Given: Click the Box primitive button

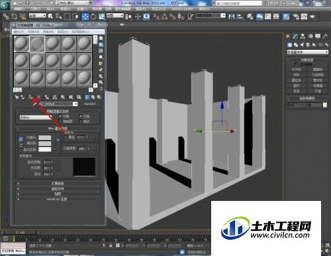Looking at the screenshot, I should tap(297, 70).
